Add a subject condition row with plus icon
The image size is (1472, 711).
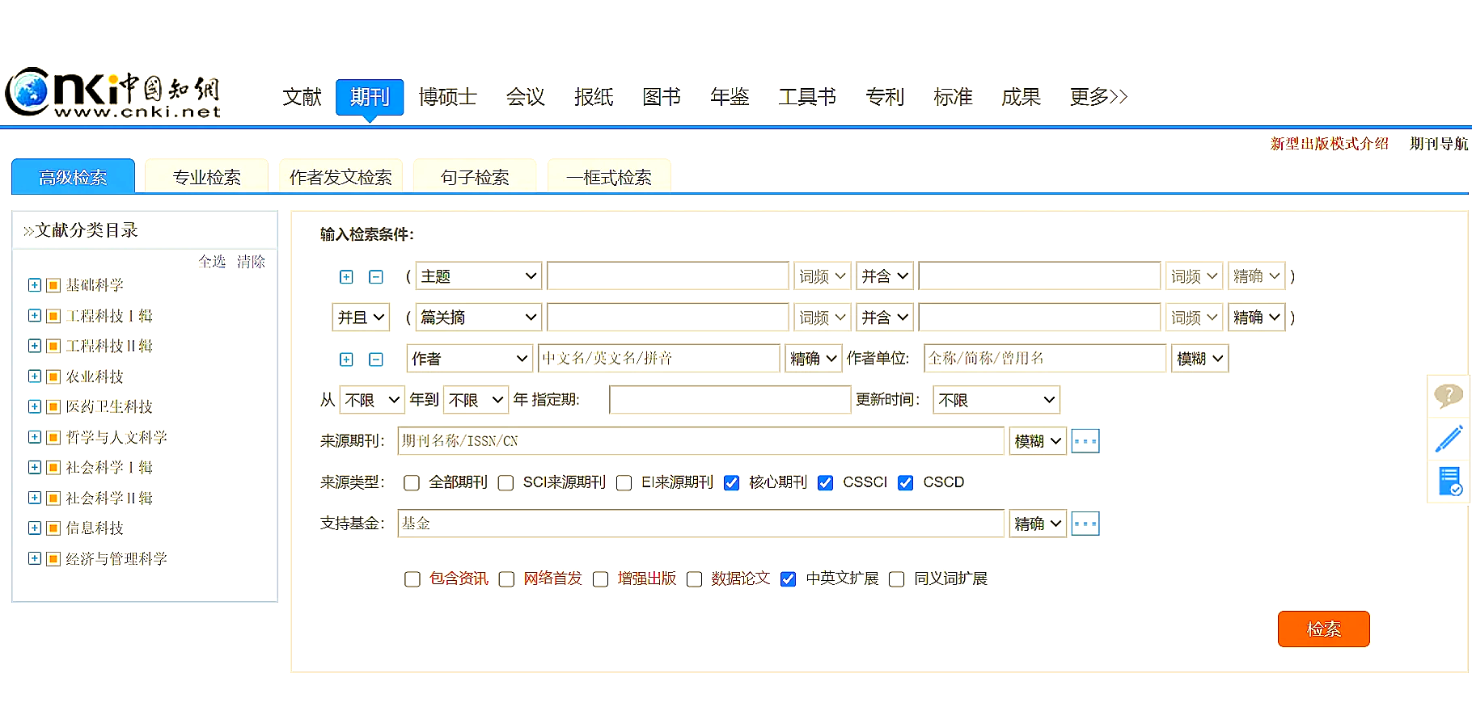(346, 277)
